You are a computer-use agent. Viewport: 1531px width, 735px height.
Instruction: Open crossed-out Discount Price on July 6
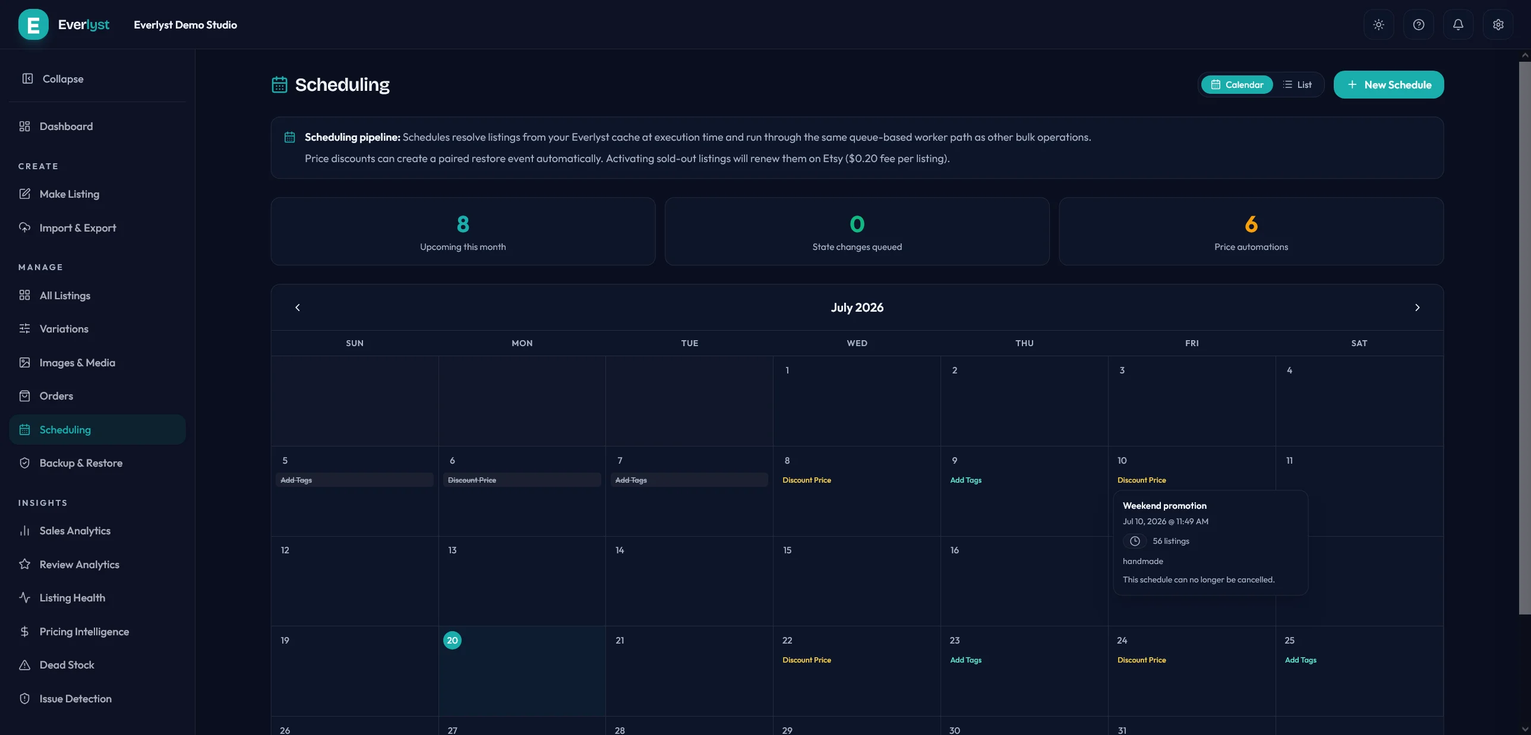[522, 480]
